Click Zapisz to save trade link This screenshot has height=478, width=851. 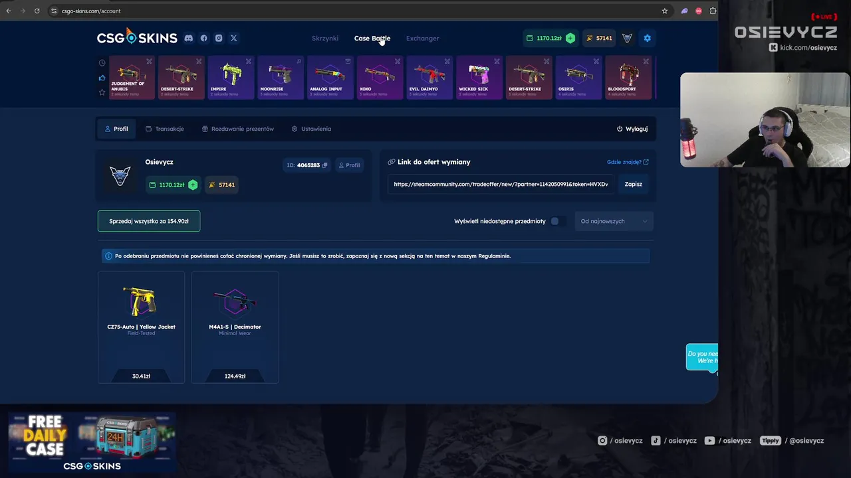tap(633, 184)
